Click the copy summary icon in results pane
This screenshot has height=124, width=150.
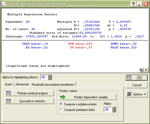click(x=141, y=70)
